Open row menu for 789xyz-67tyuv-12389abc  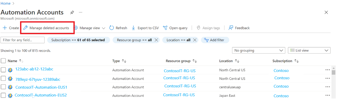click(x=328, y=78)
